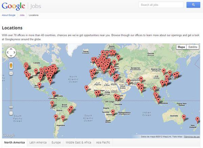The width and height of the screenshot is (203, 148).
Task: Click the easternmost pin in Russia
Action: tap(118, 58)
